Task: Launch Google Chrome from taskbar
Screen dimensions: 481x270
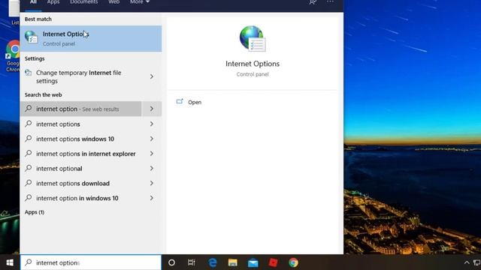Action: 293,262
